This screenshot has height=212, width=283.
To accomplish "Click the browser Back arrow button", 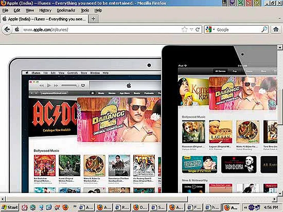I will (7, 30).
